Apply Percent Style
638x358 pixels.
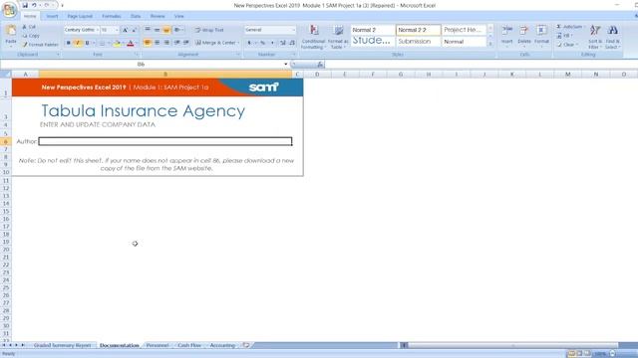(263, 43)
